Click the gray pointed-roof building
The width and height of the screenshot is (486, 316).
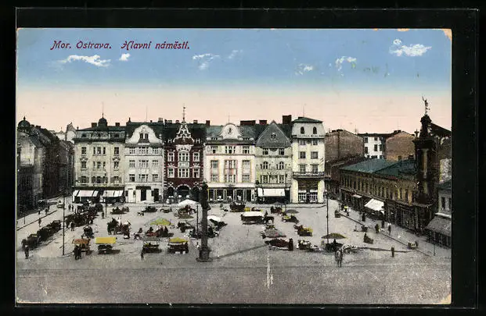pyautogui.click(x=273, y=162)
